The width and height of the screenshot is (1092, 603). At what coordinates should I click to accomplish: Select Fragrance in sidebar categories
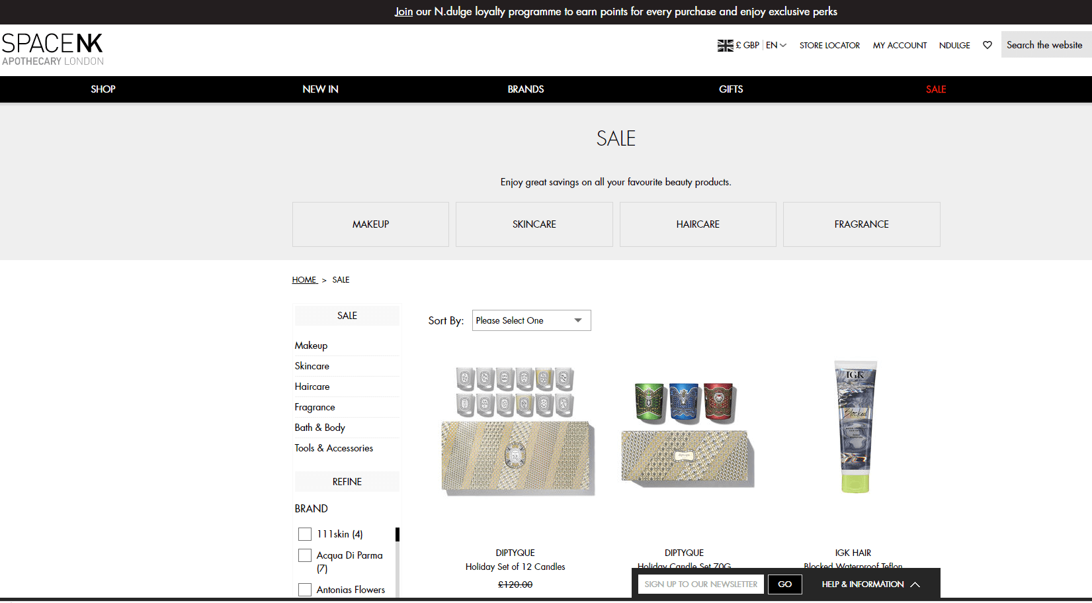click(315, 407)
